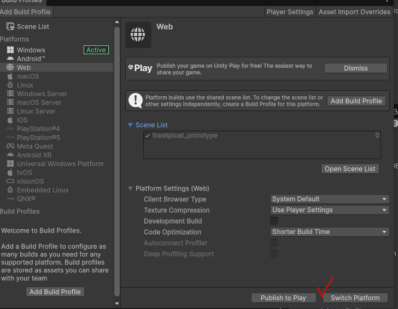Click the Meta Quest infinity icon

pos(10,146)
